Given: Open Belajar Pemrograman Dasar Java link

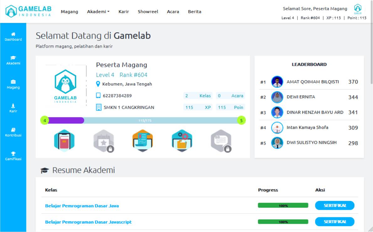Looking at the screenshot, I should click(x=82, y=206).
